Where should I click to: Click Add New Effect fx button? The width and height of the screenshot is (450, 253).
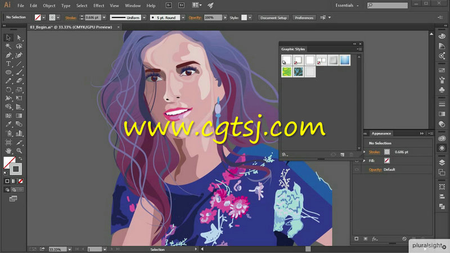375,238
